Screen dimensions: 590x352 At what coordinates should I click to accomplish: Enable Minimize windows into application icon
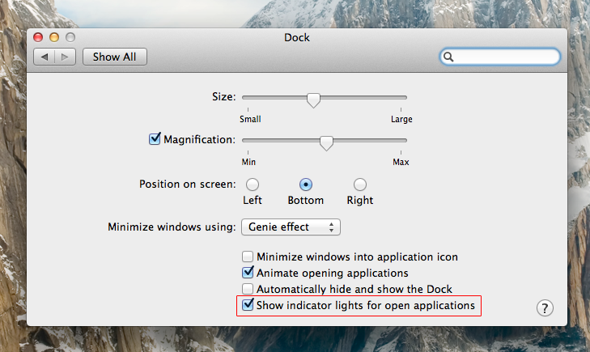[248, 257]
